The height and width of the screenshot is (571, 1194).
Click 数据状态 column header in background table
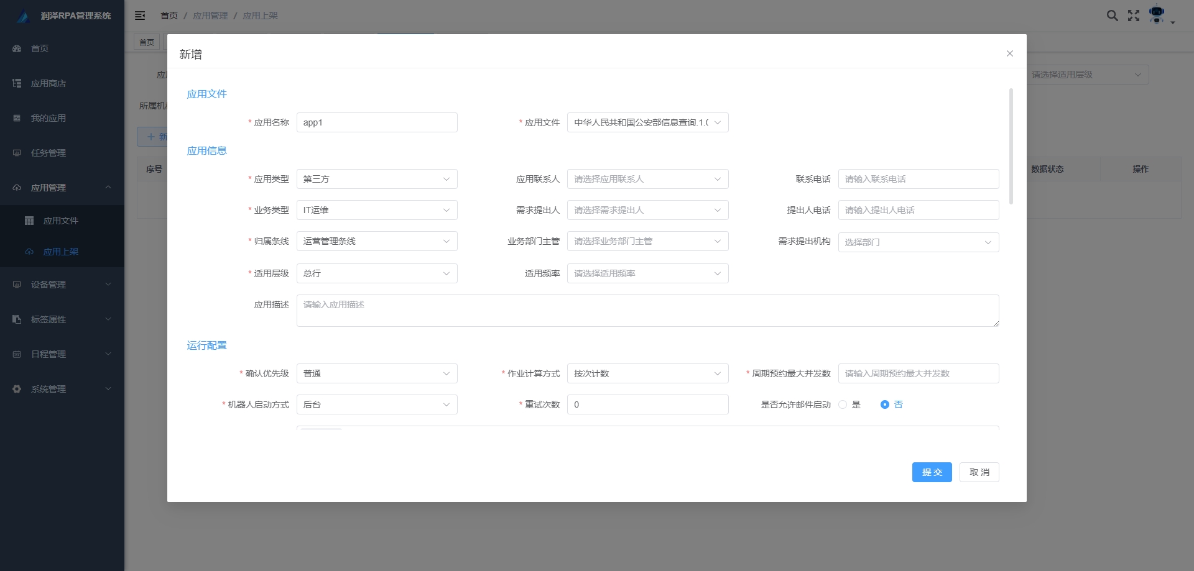click(x=1047, y=169)
